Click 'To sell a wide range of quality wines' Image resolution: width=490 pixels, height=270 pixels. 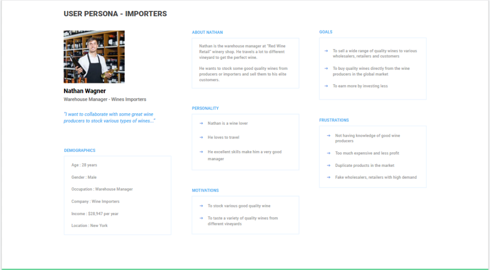coord(375,54)
